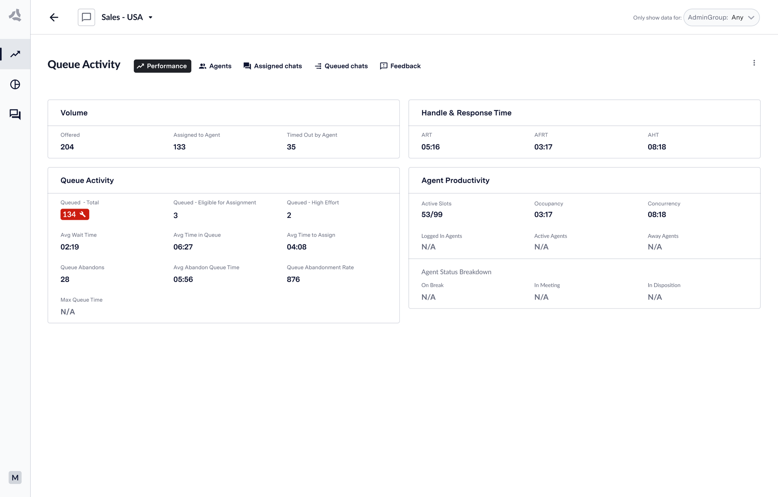Click the Offered value 204
778x497 pixels.
tap(67, 147)
